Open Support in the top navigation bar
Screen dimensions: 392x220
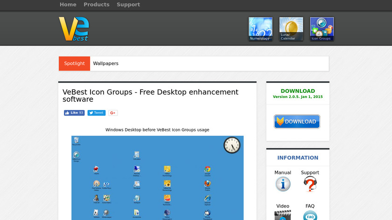coord(128,5)
